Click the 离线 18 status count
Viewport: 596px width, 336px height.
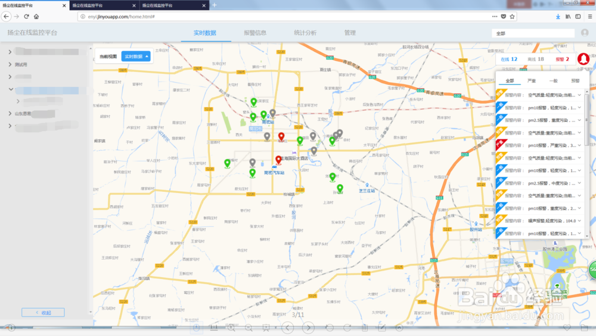[536, 59]
